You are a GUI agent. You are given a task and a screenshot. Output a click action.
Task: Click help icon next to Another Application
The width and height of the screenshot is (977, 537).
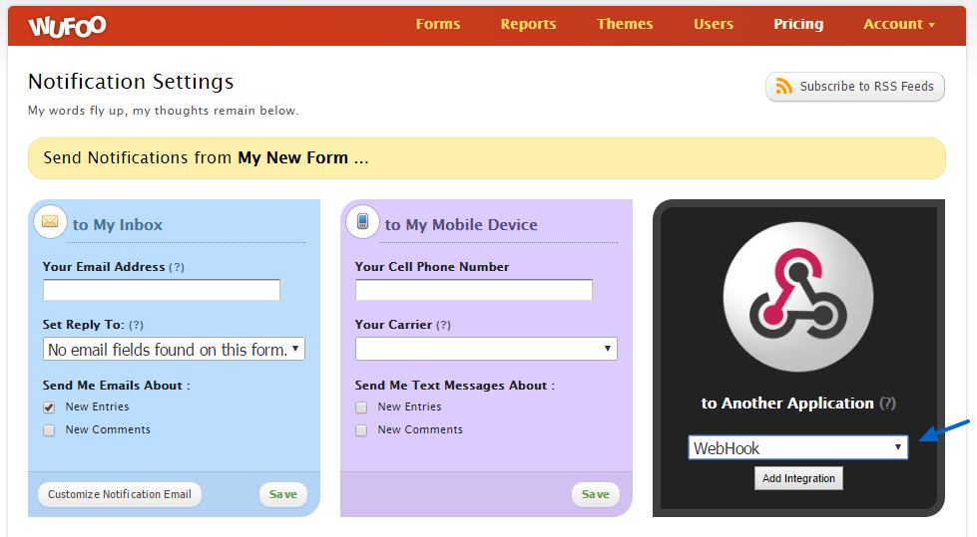click(887, 403)
